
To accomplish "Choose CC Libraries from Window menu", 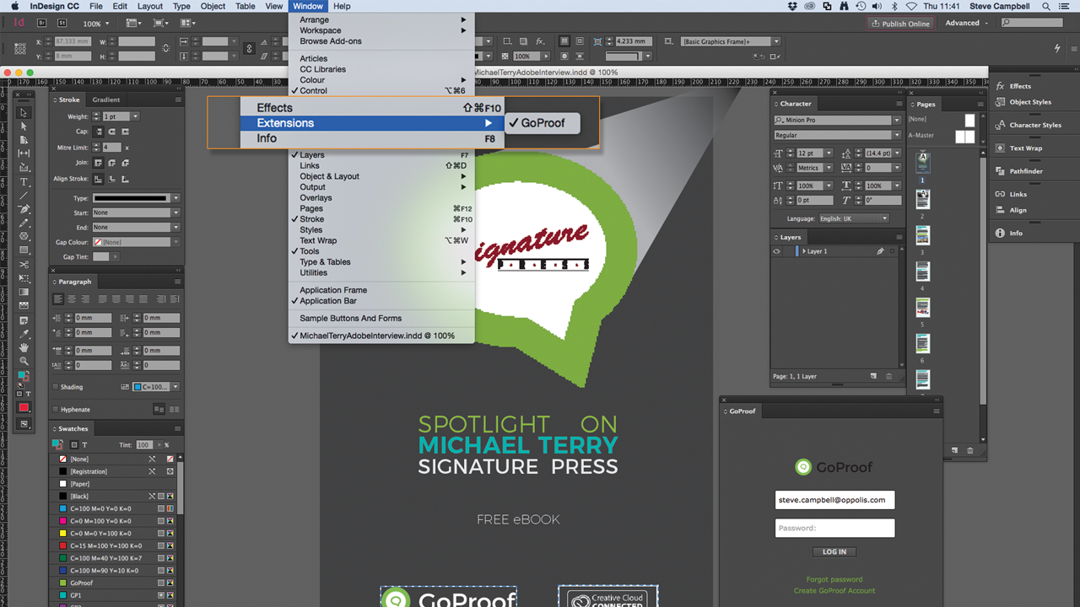I will pos(383,69).
